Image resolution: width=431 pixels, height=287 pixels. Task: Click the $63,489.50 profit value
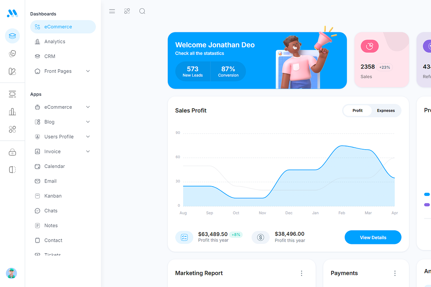(213, 234)
